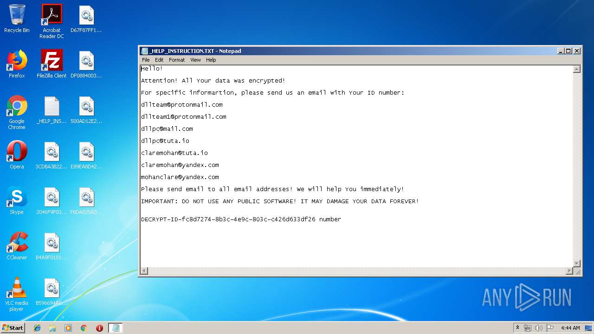594x334 pixels.
Task: Switch to Notepad taskbar button
Action: [x=116, y=328]
